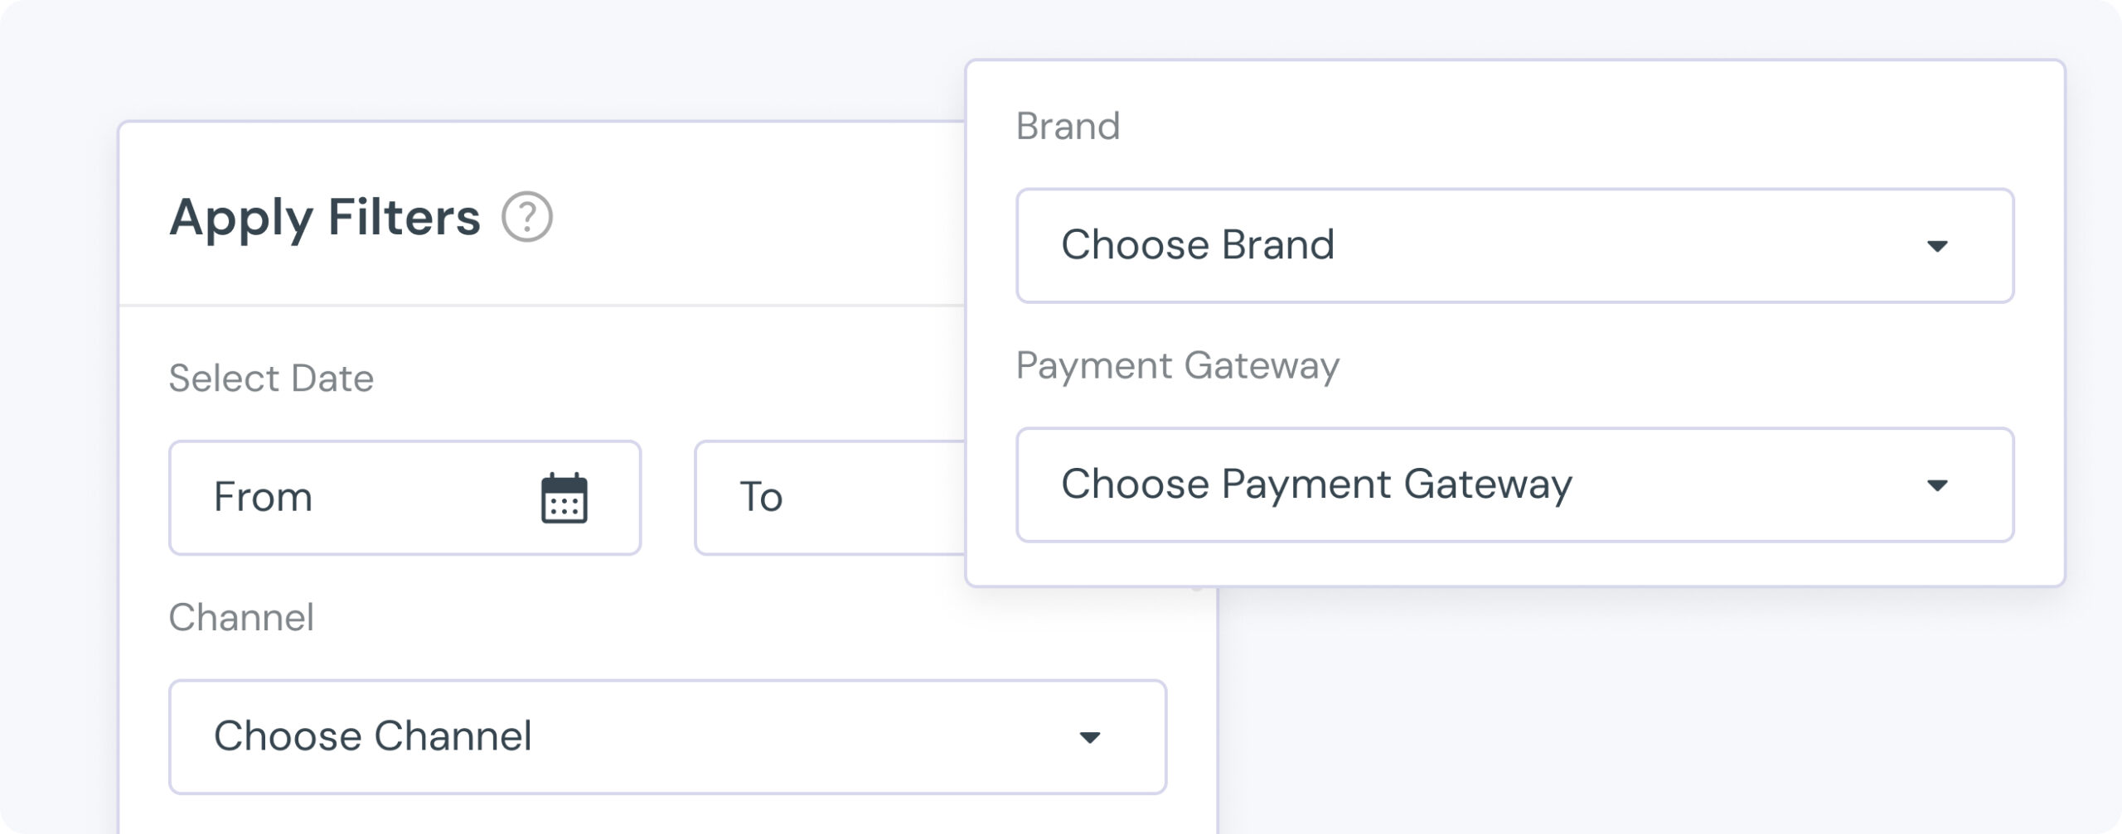Image resolution: width=2122 pixels, height=834 pixels.
Task: Click the Select Date label
Action: click(x=271, y=378)
